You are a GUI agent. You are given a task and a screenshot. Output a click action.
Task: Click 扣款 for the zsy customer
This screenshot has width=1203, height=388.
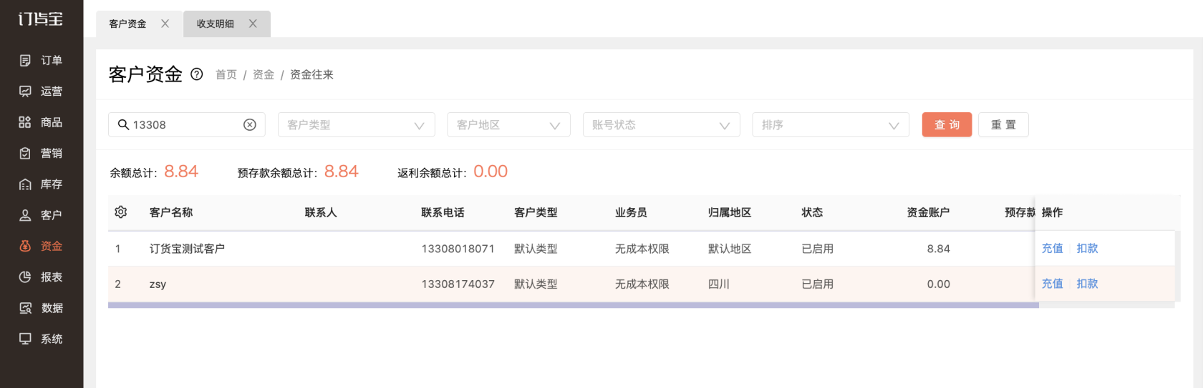1087,284
